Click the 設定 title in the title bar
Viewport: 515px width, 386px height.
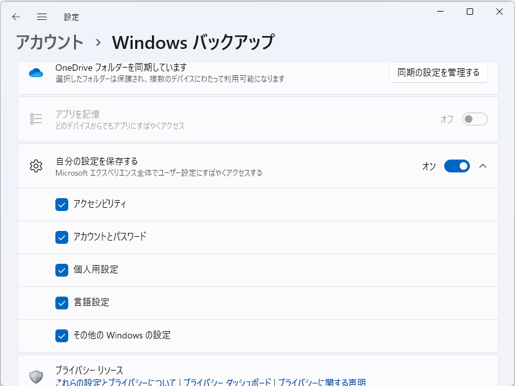[x=71, y=17]
